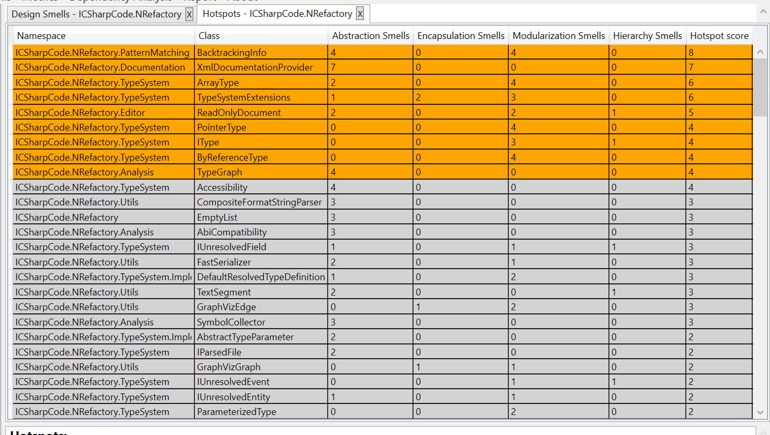Select the ByReferenceType class cell
Image resolution: width=770 pixels, height=435 pixels.
tap(261, 157)
